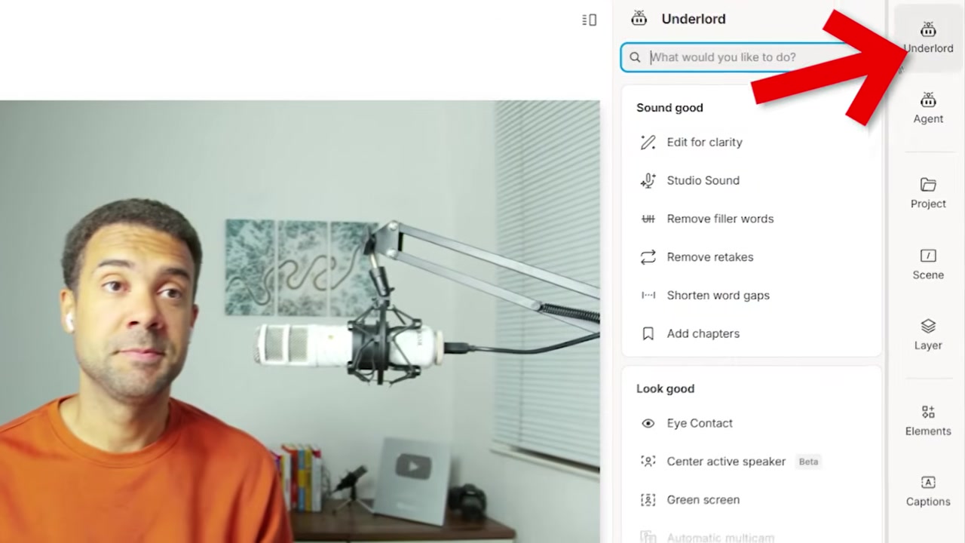This screenshot has height=543, width=965.
Task: Click the Underlord robot icon in panel header
Action: [639, 18]
